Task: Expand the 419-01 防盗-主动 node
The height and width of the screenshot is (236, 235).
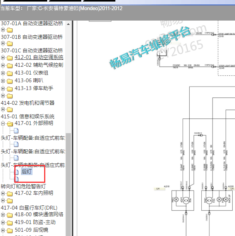Action: 3,222
